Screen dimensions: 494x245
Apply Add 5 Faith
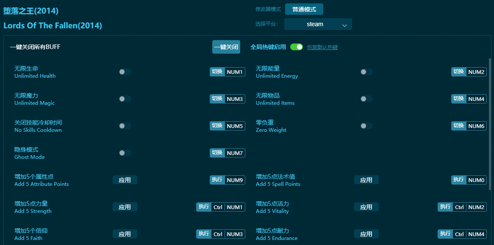coord(125,234)
